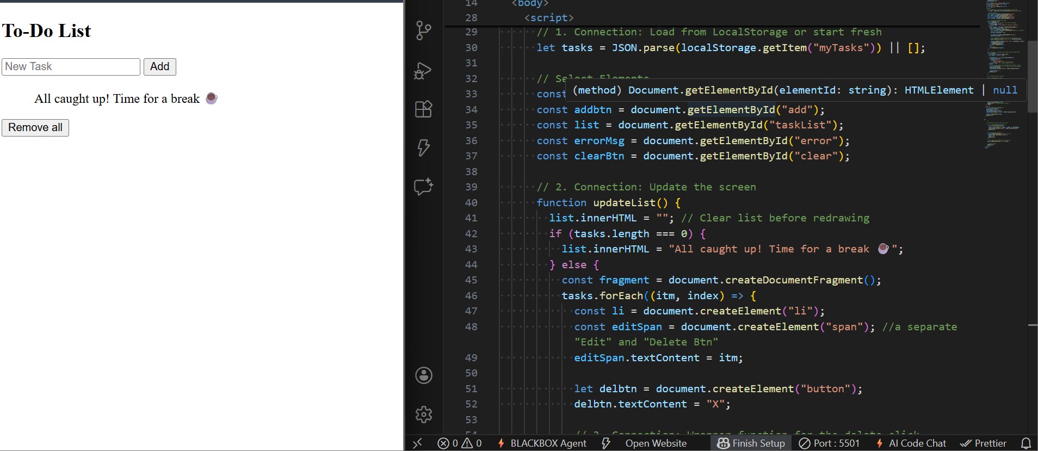Toggle the Live Server on Port 5501
This screenshot has height=451, width=1038.
point(829,443)
